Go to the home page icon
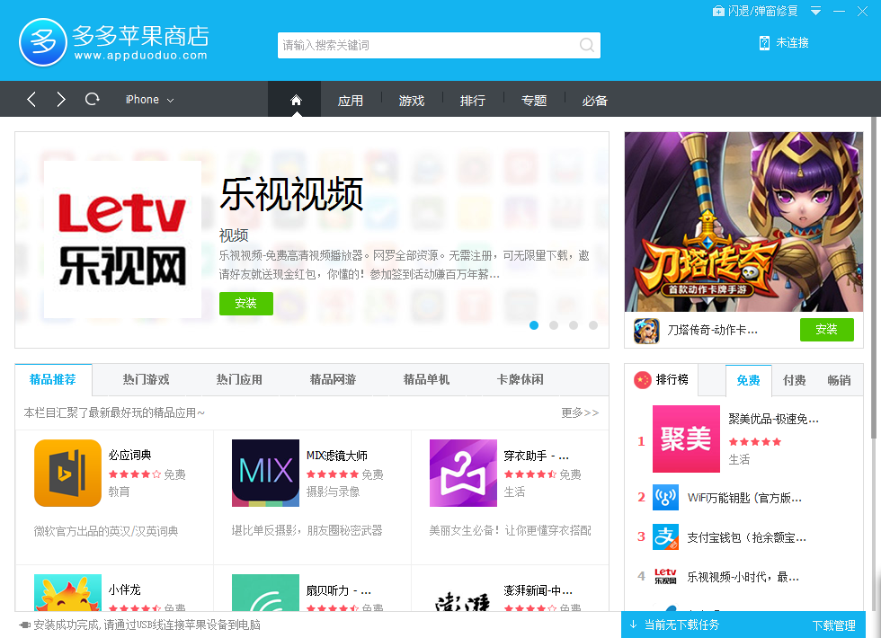 [295, 101]
